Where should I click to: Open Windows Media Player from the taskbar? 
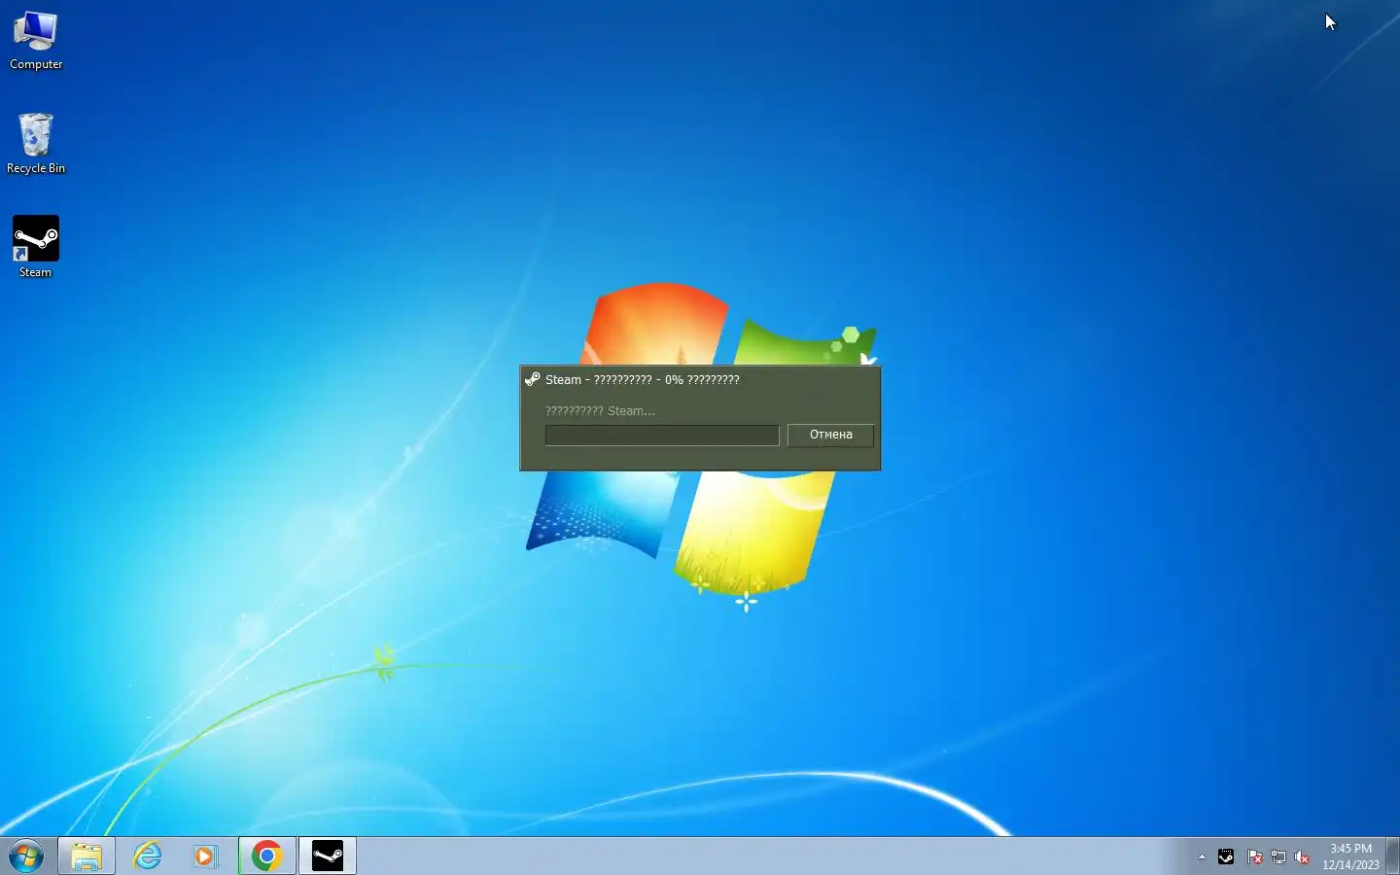[x=205, y=857]
